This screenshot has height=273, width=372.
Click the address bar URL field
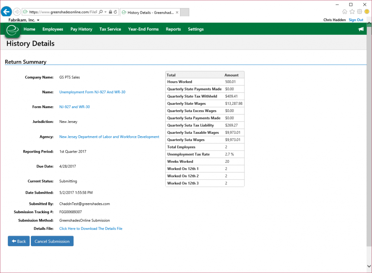point(63,12)
